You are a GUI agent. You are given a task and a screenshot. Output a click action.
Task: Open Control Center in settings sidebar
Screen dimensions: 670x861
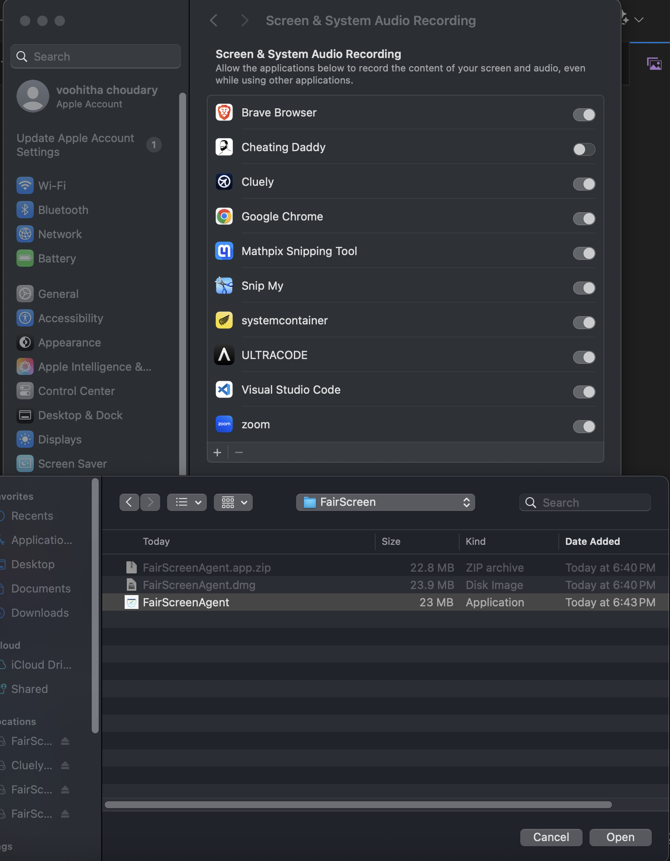(65, 391)
